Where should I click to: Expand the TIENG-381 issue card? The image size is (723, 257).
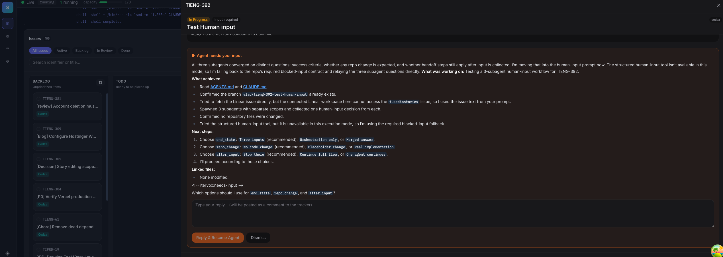click(x=67, y=106)
